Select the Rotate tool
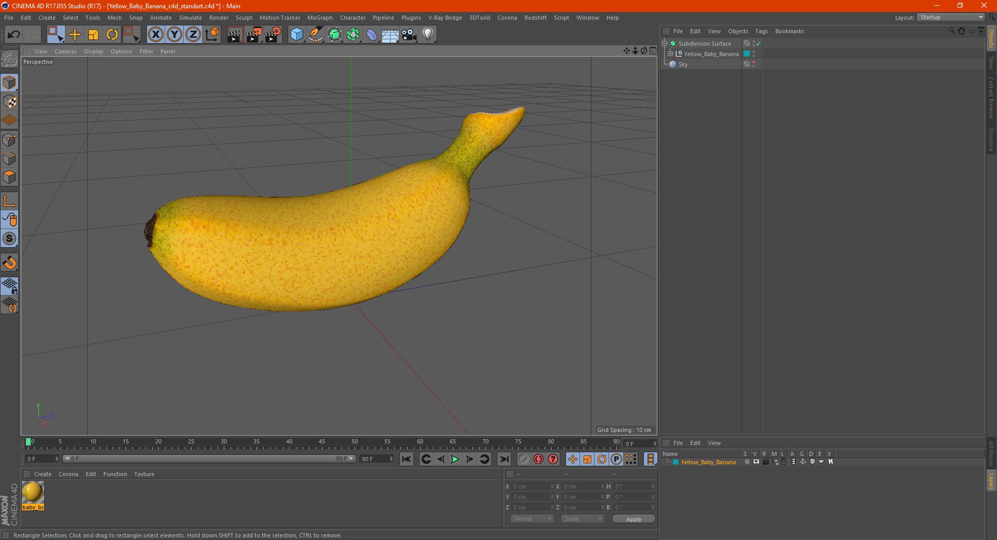The height and width of the screenshot is (540, 997). (112, 35)
